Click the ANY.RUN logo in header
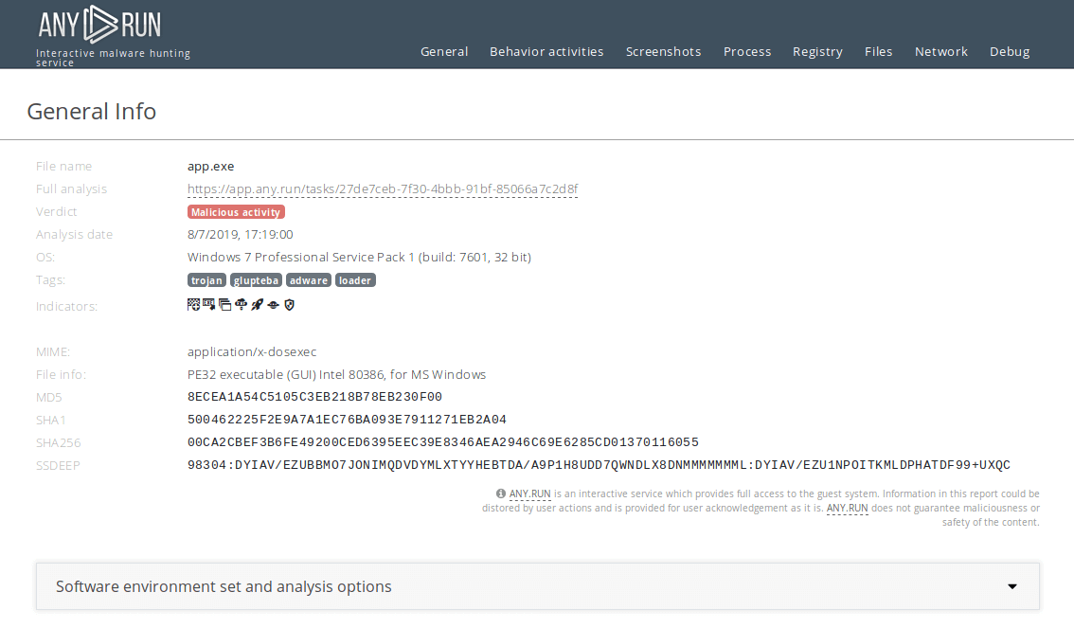This screenshot has width=1074, height=628. (99, 25)
